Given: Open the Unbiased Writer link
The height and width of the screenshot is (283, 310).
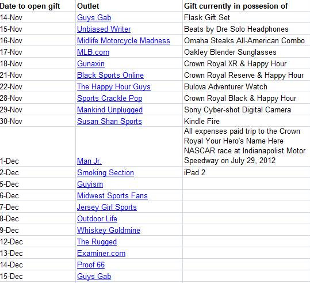Looking at the screenshot, I should tap(104, 29).
